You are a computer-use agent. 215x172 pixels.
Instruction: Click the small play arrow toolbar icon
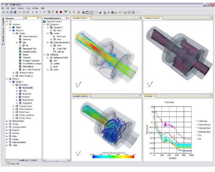click(x=33, y=12)
